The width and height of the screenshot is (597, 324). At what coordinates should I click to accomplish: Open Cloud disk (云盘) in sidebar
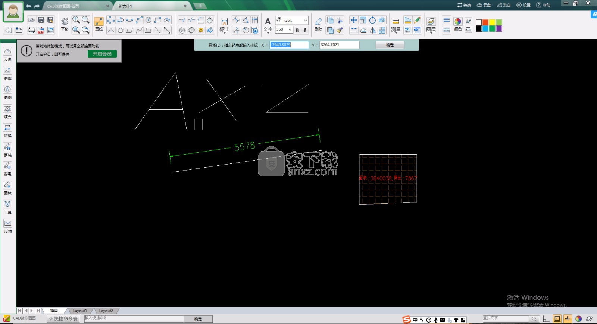8,54
